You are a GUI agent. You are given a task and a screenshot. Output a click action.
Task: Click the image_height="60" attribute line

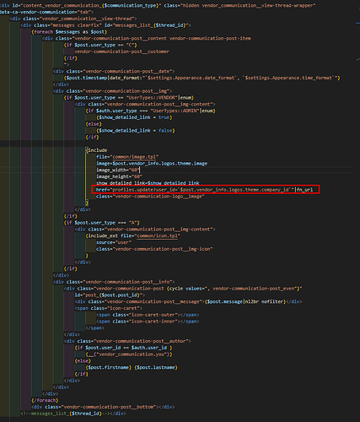coord(119,176)
